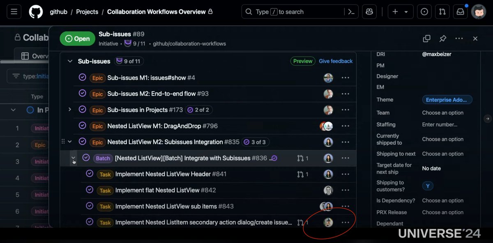Screen dimensions: 493x243
Task: Open options menu for Sub-issues M2 row
Action: (345, 94)
